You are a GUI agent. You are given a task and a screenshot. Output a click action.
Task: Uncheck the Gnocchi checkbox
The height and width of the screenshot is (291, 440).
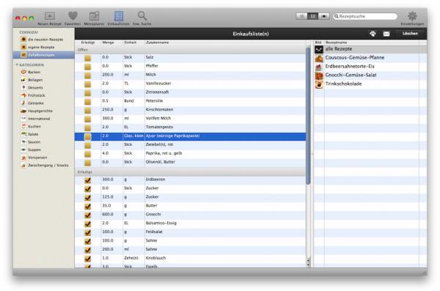pyautogui.click(x=88, y=215)
